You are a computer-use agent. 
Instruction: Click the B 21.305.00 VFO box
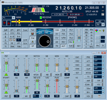coord(75,15)
